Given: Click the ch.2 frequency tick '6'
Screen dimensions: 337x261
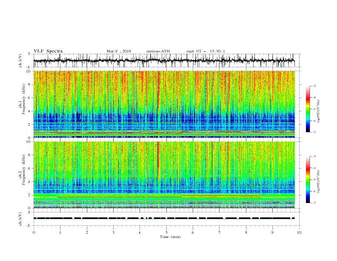Looking at the screenshot, I should click(x=29, y=168).
